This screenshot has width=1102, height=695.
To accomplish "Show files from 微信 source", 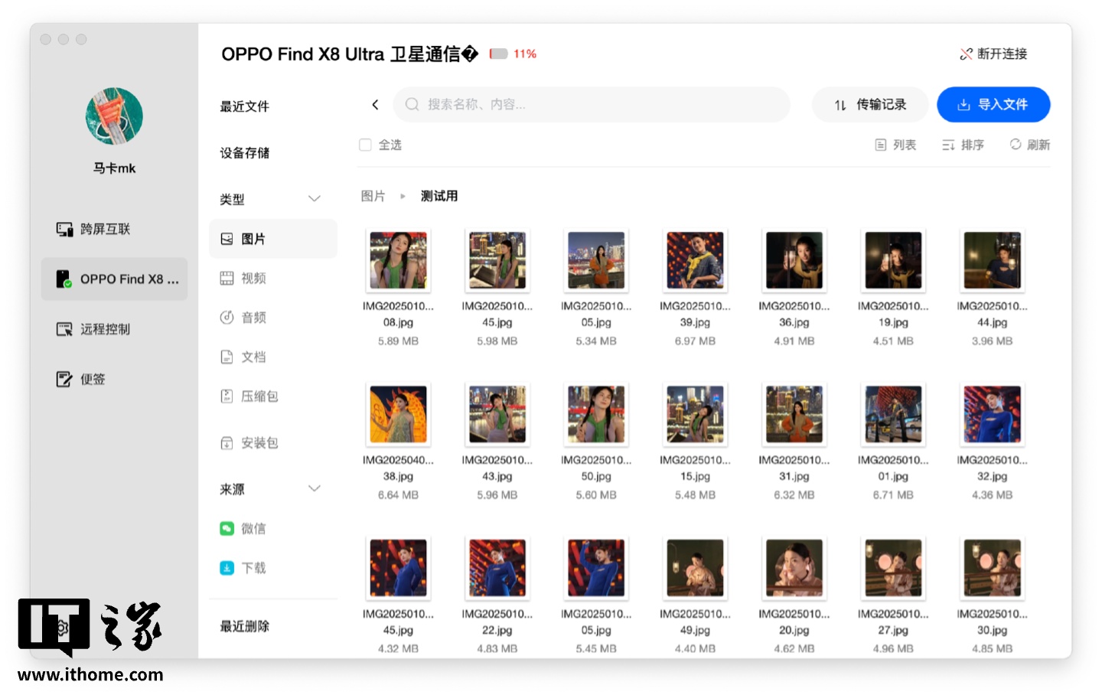I will [253, 529].
